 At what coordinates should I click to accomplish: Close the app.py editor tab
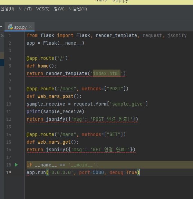click(30, 27)
